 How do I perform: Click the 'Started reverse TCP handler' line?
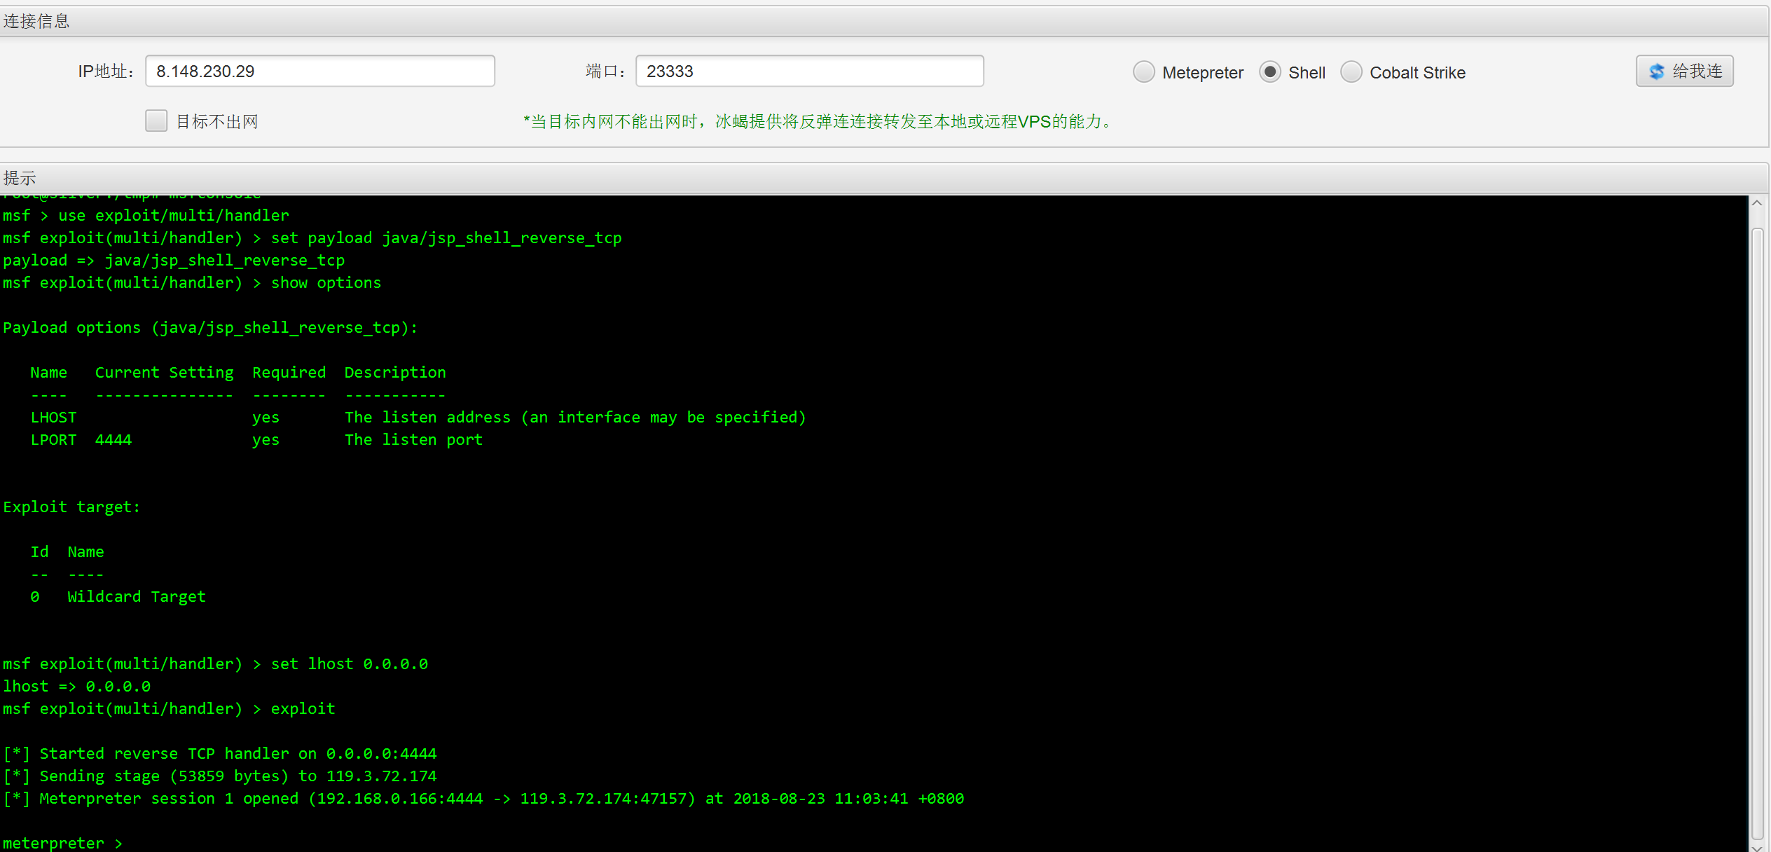coord(220,753)
